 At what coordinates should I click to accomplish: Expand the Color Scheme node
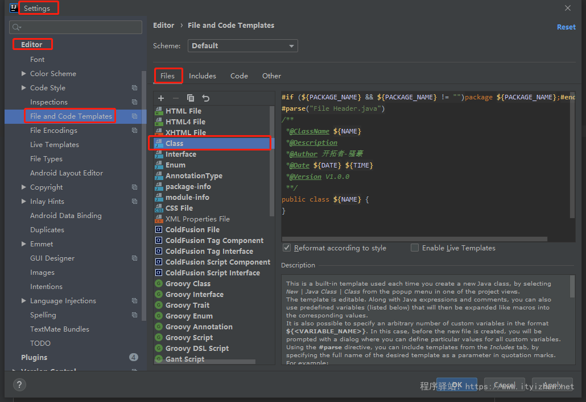23,73
